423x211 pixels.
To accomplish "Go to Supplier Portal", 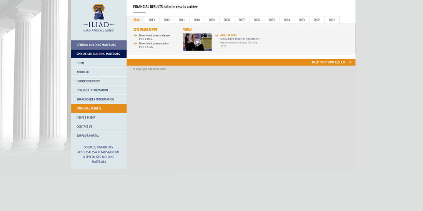I will click(88, 136).
